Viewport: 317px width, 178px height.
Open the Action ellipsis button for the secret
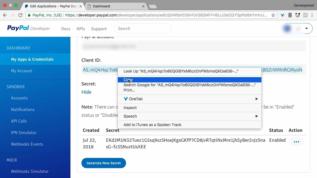(296, 142)
